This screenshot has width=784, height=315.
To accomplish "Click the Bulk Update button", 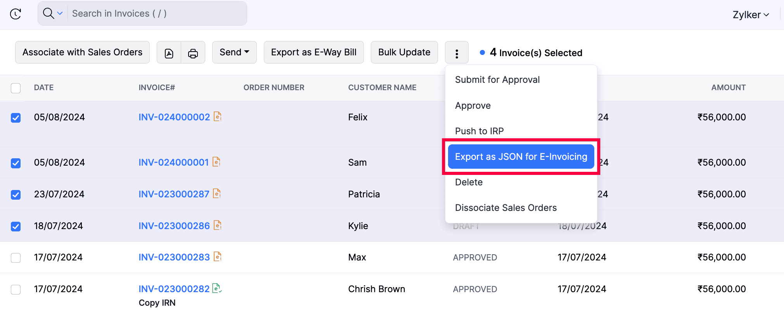I will pyautogui.click(x=404, y=52).
